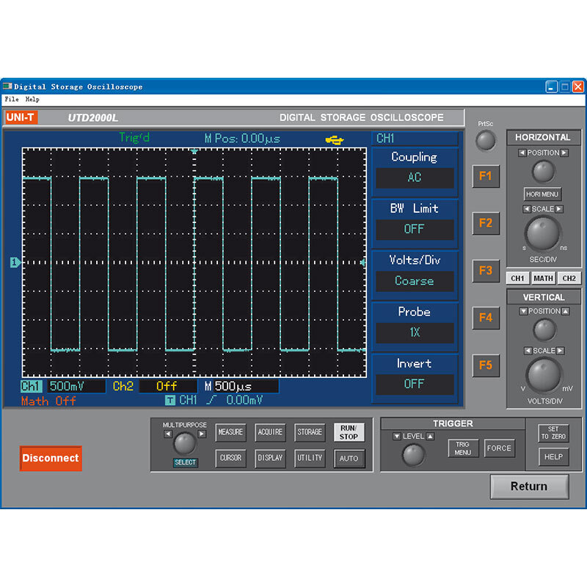587x587 pixels.
Task: Change Coupling value AC
Action: click(415, 178)
